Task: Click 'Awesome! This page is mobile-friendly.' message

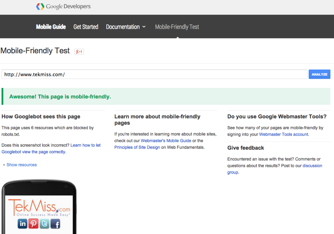Action: pyautogui.click(x=60, y=97)
